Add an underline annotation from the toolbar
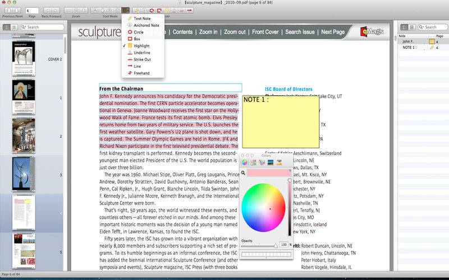This screenshot has width=449, height=280. pos(174,11)
